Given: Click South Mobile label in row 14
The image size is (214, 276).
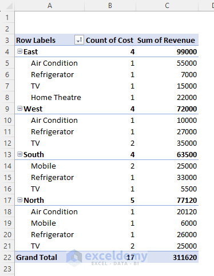Looking at the screenshot, I should coord(43,166).
